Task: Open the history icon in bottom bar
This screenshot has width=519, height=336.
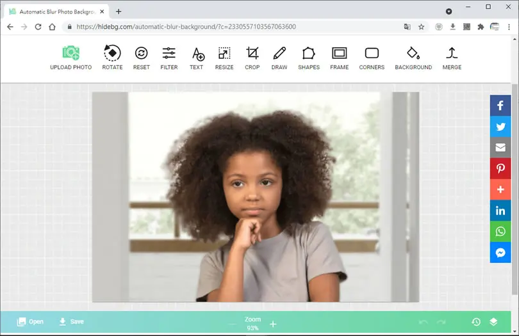Action: [476, 322]
